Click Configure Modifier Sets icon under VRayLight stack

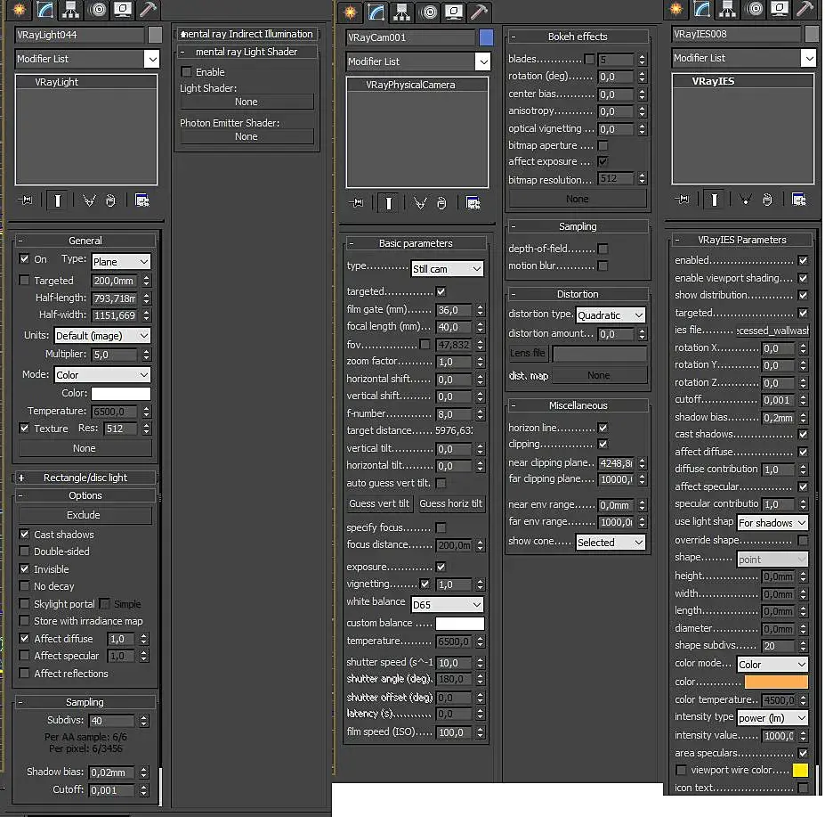tap(142, 200)
